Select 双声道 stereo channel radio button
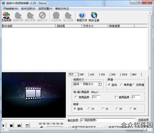This screenshot has width=154, height=133. point(133,85)
